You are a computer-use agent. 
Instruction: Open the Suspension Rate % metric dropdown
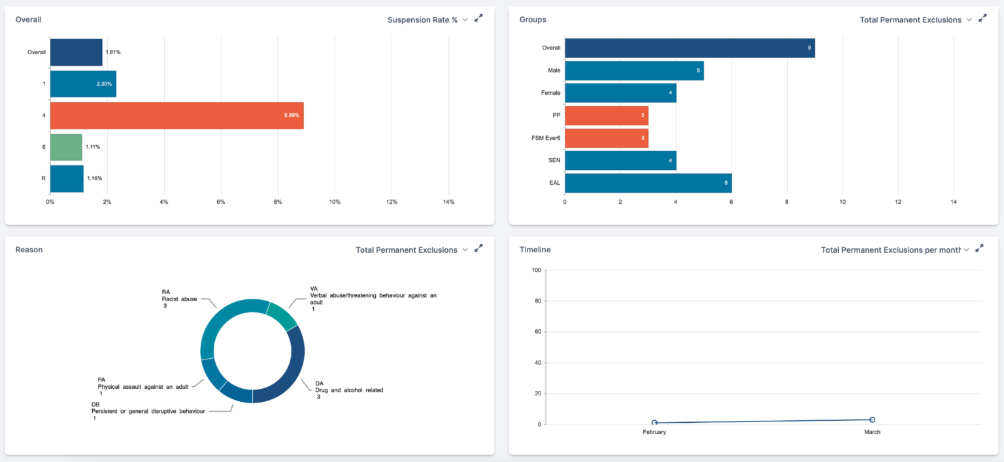click(x=465, y=20)
